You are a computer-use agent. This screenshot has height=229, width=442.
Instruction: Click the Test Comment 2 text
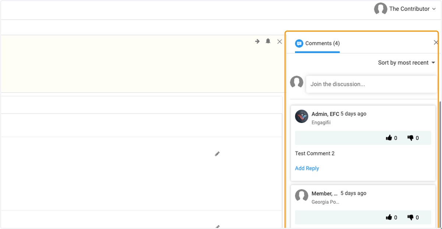click(x=315, y=154)
